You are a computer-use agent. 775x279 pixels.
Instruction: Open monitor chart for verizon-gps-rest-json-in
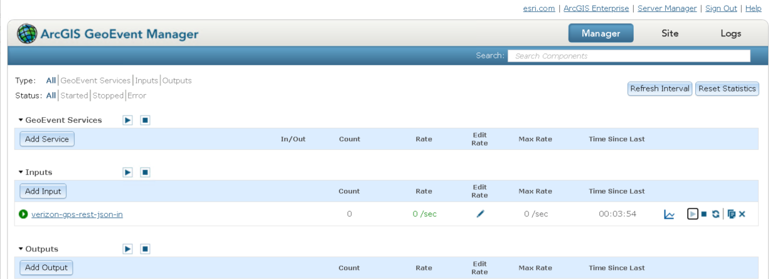click(x=670, y=214)
